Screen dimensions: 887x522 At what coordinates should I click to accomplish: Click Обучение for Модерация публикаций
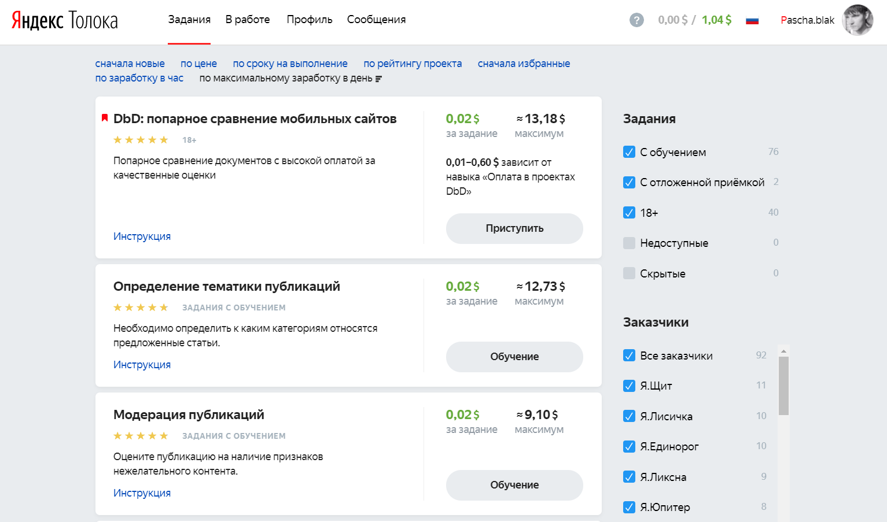pyautogui.click(x=514, y=485)
